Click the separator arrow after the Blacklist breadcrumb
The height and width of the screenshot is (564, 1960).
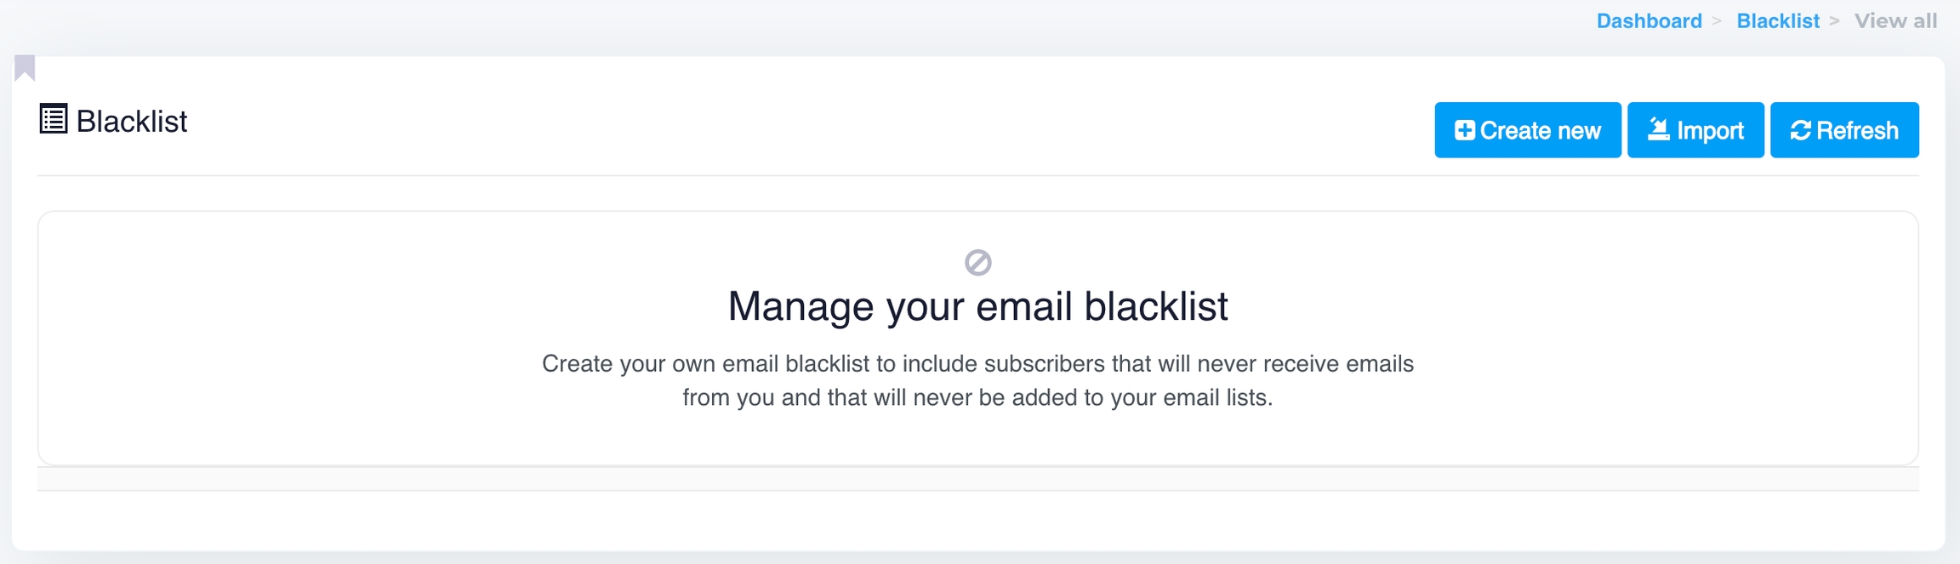tap(1835, 21)
